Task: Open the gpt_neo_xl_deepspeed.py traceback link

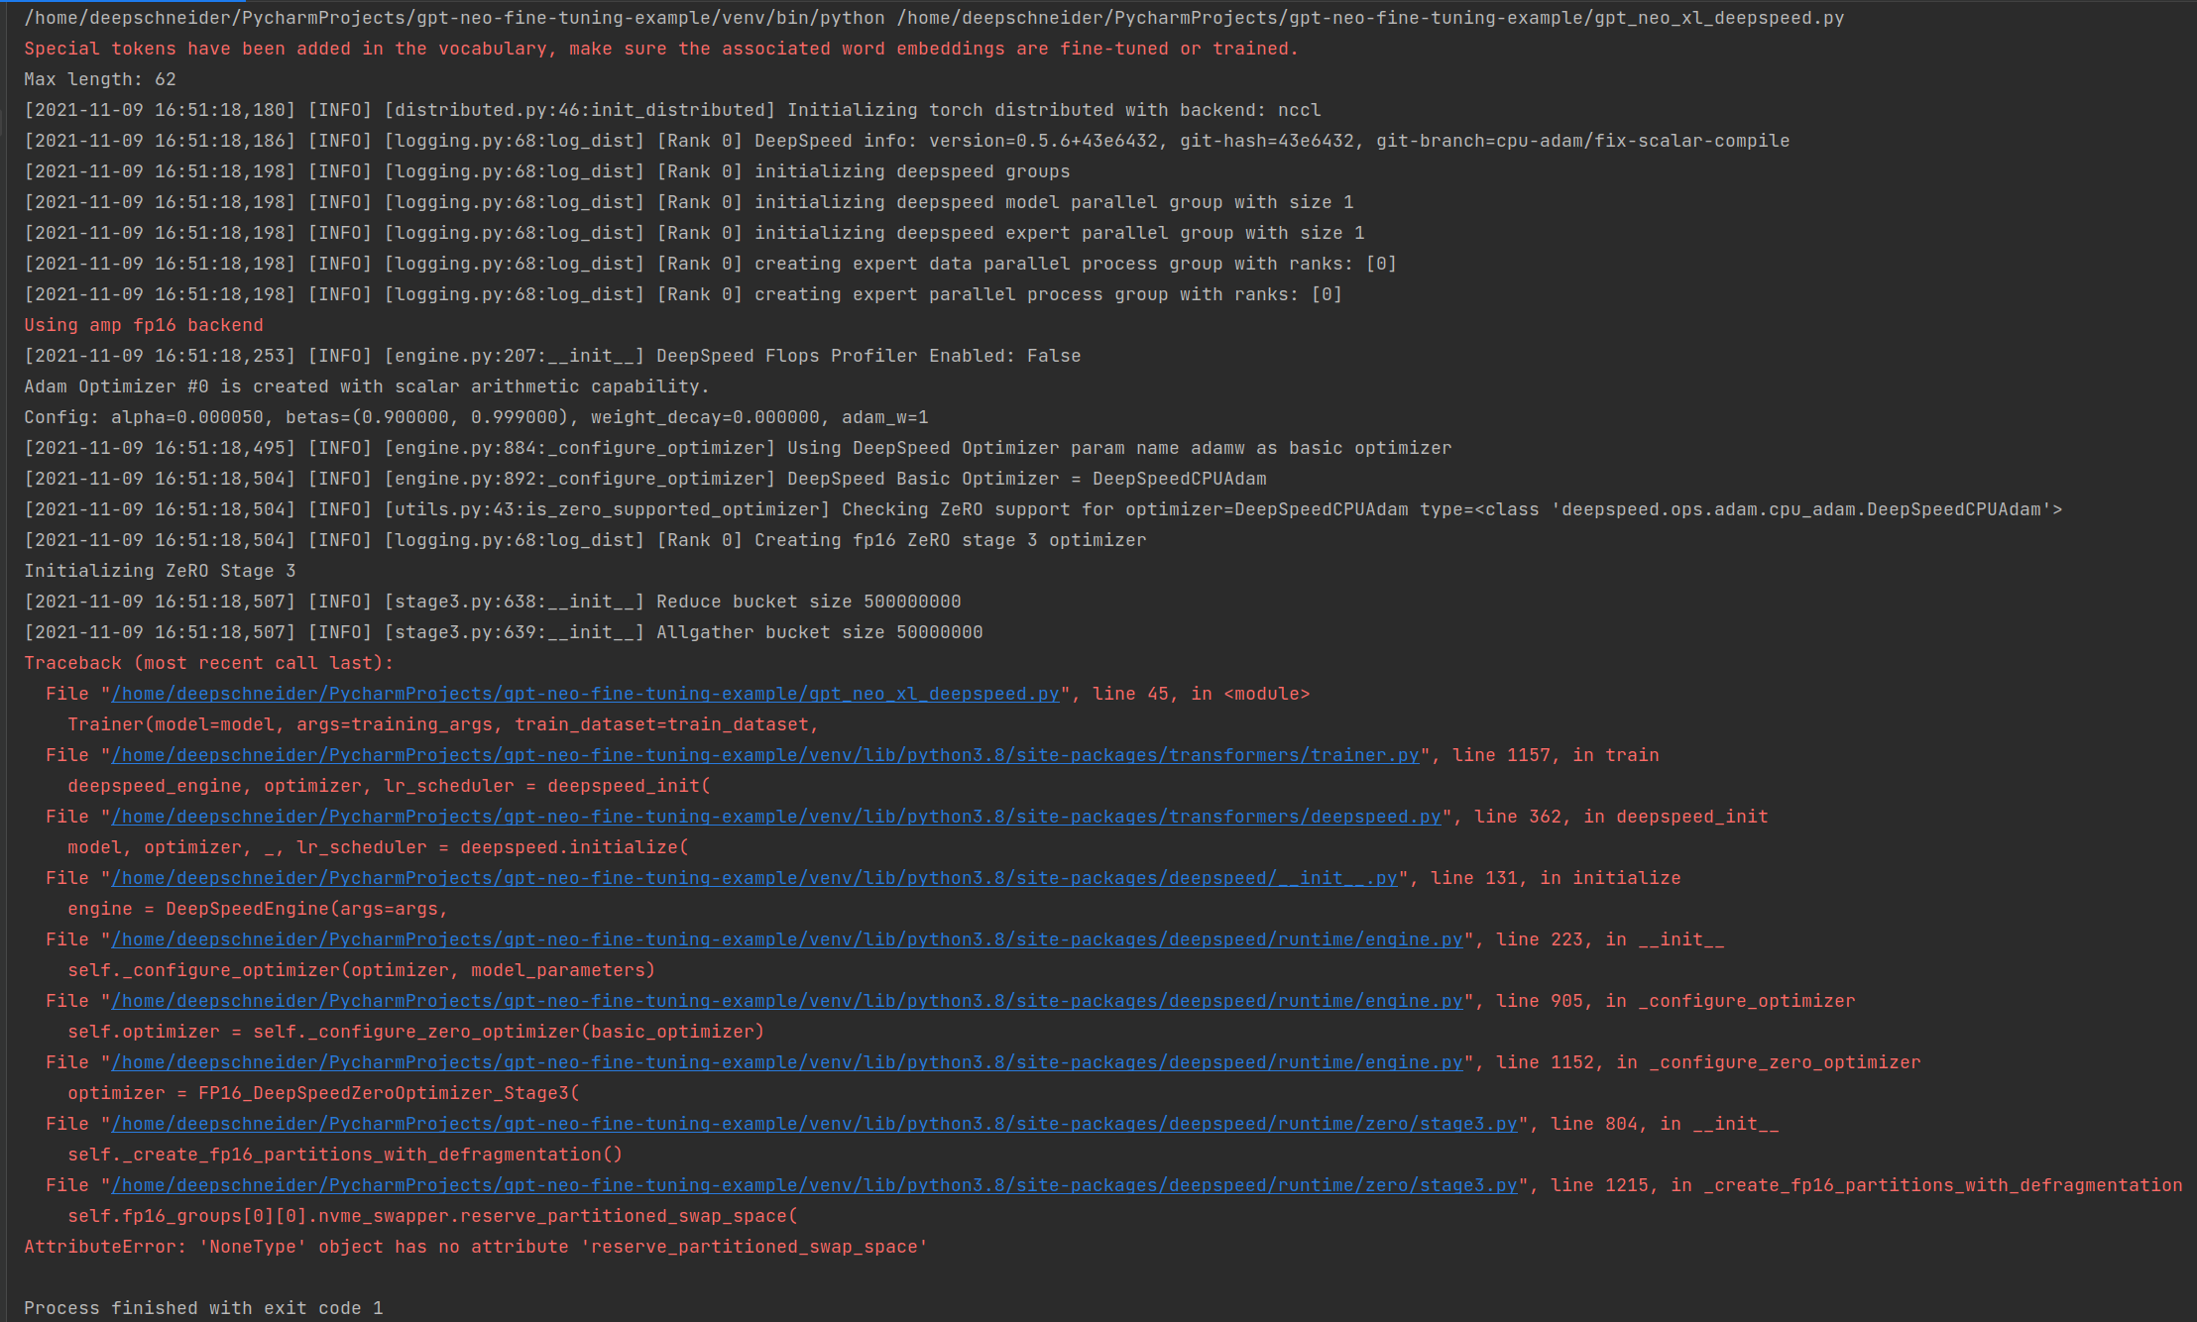Action: coord(585,694)
